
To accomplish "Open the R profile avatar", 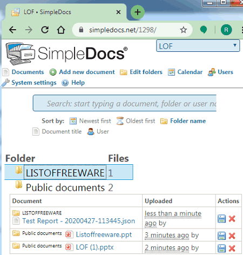I will point(226,30).
